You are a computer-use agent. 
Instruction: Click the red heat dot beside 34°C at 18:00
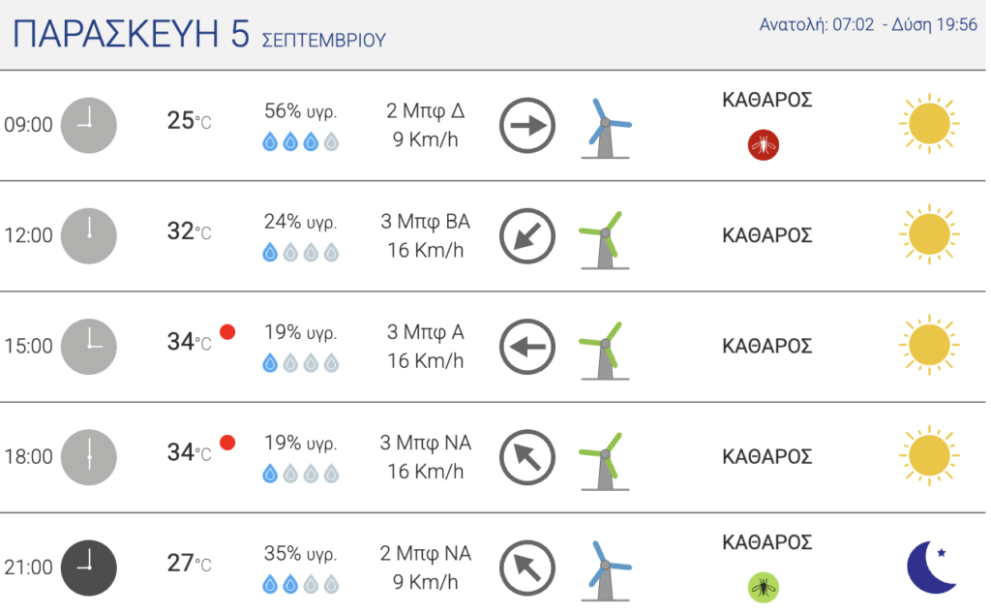click(x=227, y=443)
